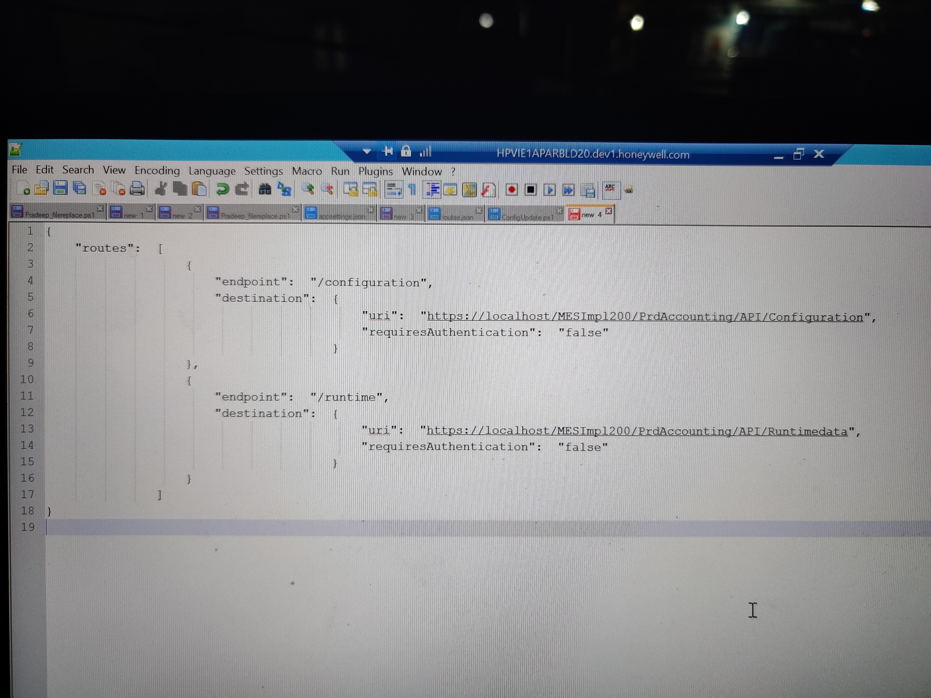Expand the remote connection bar dropdown arrow
Screen dimensions: 931x698
(367, 152)
